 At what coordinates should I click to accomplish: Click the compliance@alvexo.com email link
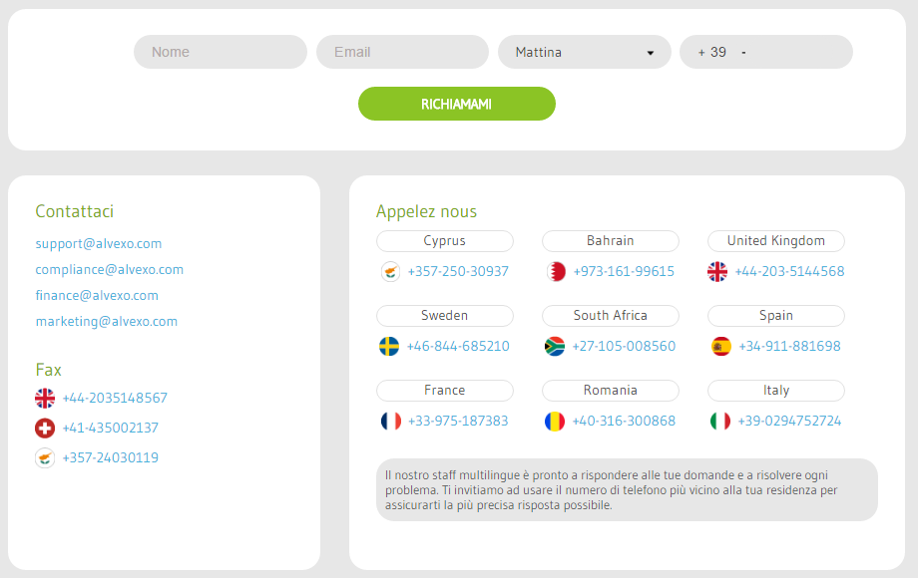(110, 270)
